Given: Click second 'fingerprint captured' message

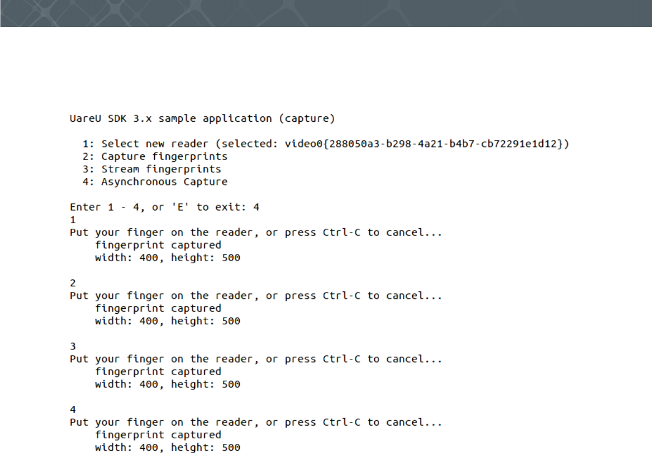Looking at the screenshot, I should pos(158,308).
